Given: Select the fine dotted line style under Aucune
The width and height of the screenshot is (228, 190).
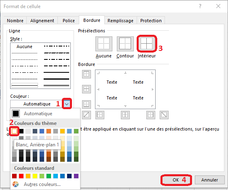Looking at the screenshot, I should (x=24, y=53).
